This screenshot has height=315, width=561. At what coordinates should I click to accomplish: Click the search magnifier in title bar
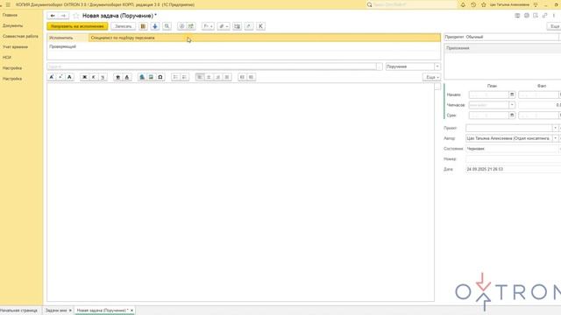[370, 4]
